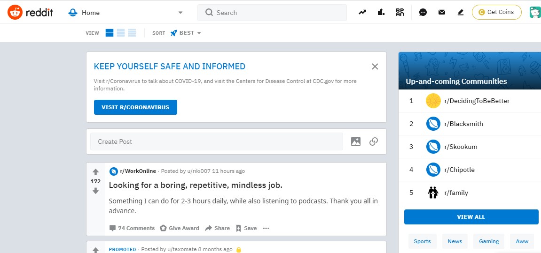This screenshot has height=253, width=541.
Task: Share the boring job post
Action: pos(218,228)
